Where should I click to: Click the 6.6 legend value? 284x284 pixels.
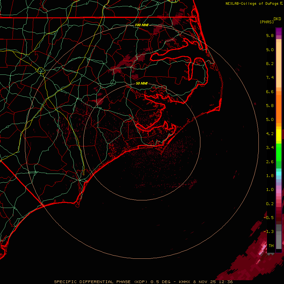coord(270,92)
